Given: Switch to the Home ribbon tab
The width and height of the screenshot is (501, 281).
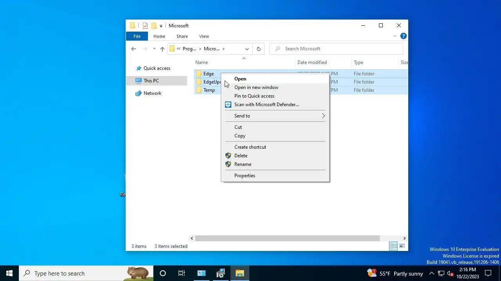Looking at the screenshot, I should [x=159, y=36].
